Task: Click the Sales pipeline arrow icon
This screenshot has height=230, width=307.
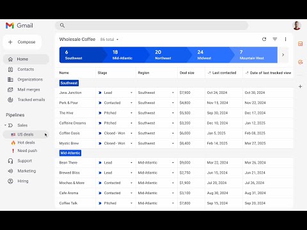Action: (x=11, y=125)
